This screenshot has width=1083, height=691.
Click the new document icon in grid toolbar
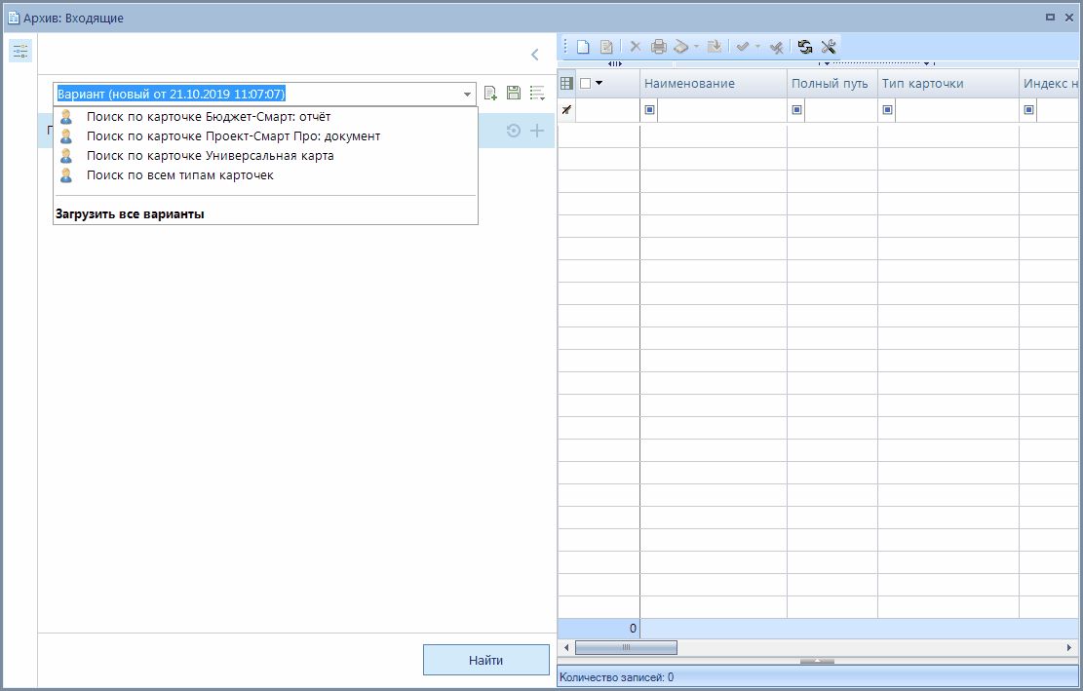tap(583, 47)
